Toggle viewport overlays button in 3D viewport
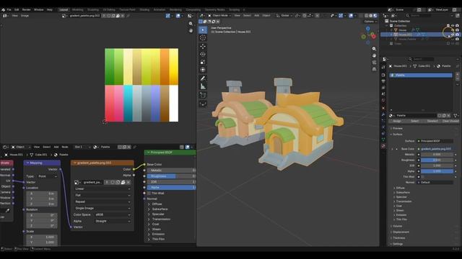Screen dimensions: 462x259 pos(351,16)
